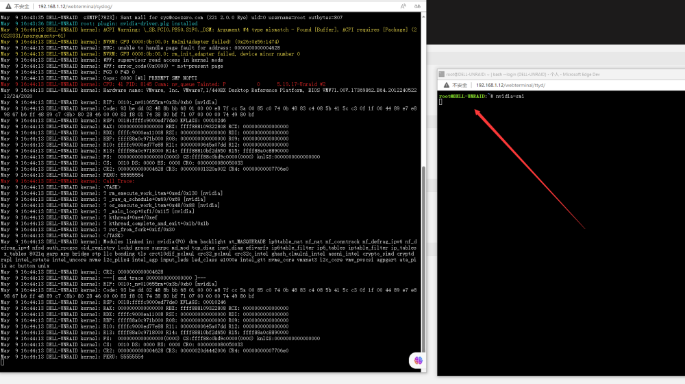The width and height of the screenshot is (685, 384).
Task: Open the read-aloud icon in syslog window
Action: point(403,6)
